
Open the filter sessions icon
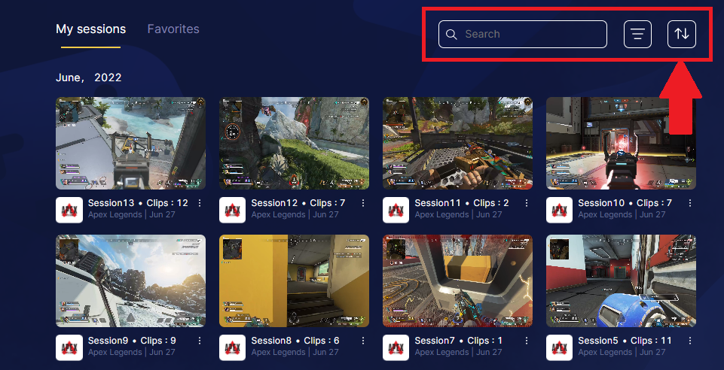[637, 34]
